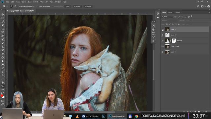
Task: Select the Crop tool
Action: coord(3,29)
